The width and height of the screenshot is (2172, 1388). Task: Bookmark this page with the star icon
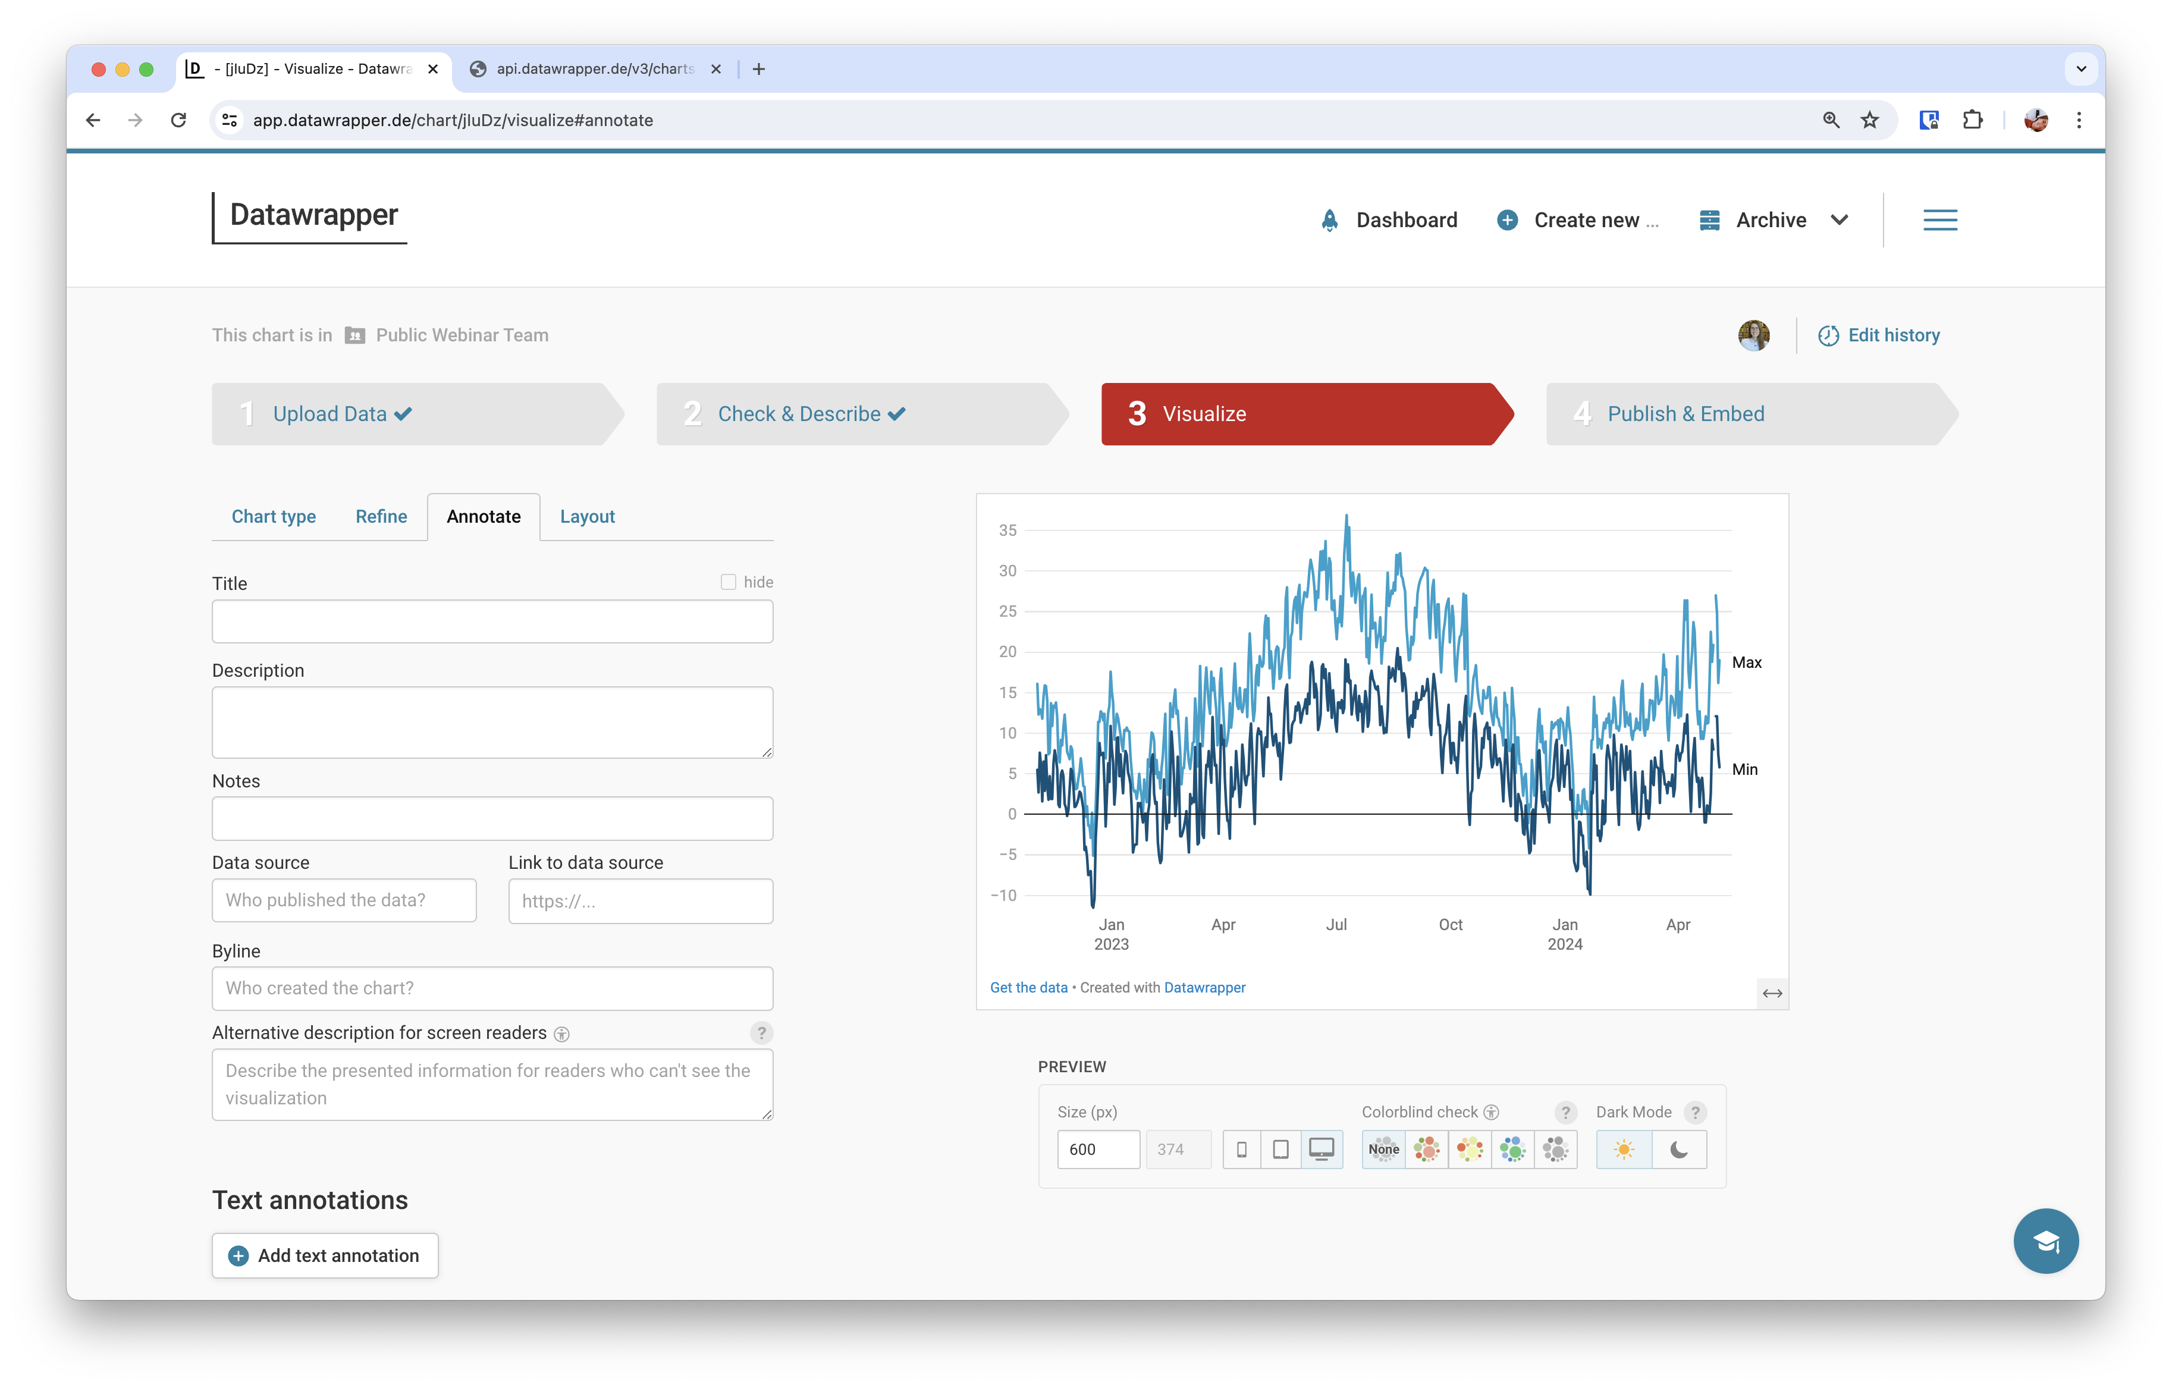1870,120
